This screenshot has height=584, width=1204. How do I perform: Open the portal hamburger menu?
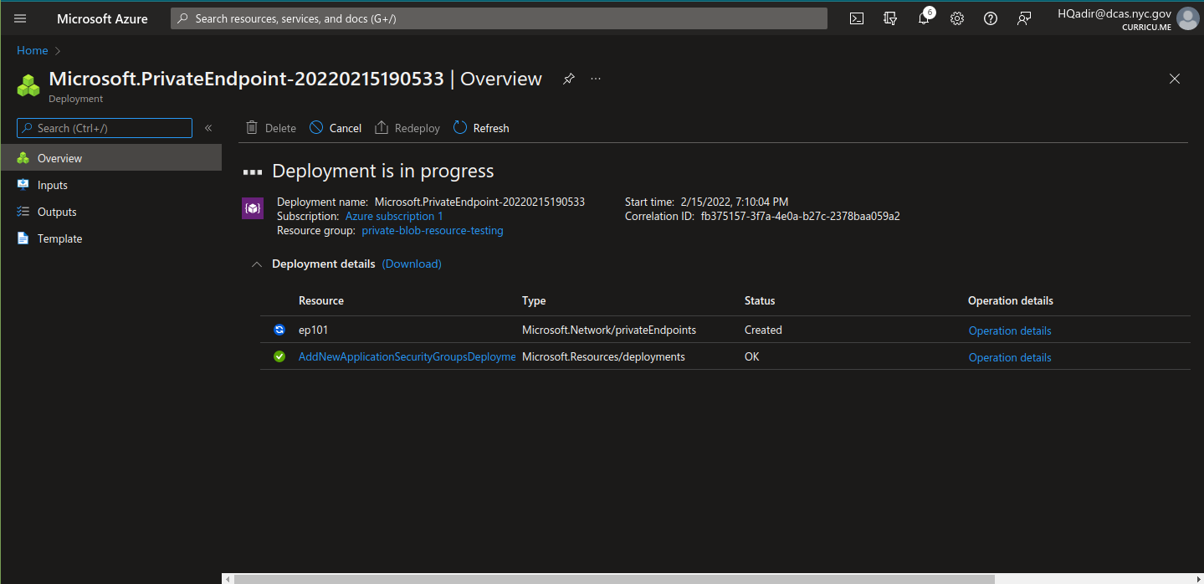point(20,18)
